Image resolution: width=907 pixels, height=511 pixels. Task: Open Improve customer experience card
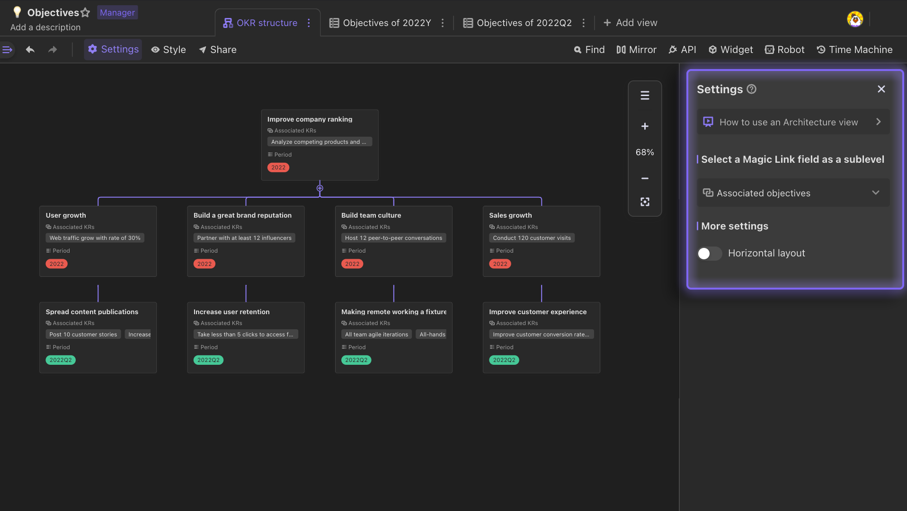[x=542, y=338]
